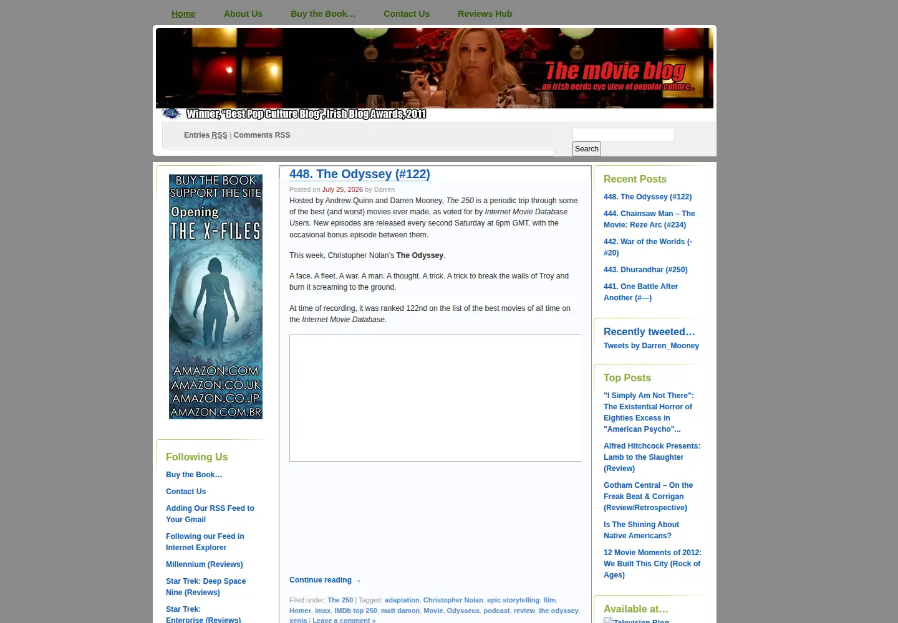Select the Odysseus tag

pyautogui.click(x=463, y=611)
